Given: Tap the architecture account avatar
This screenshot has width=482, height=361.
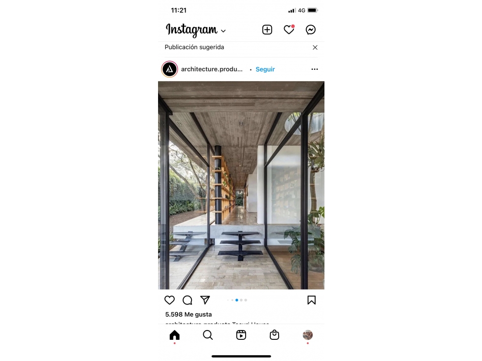Looking at the screenshot, I should [x=170, y=69].
